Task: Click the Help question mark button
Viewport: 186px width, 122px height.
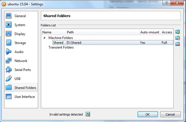Action: (x=167, y=3)
